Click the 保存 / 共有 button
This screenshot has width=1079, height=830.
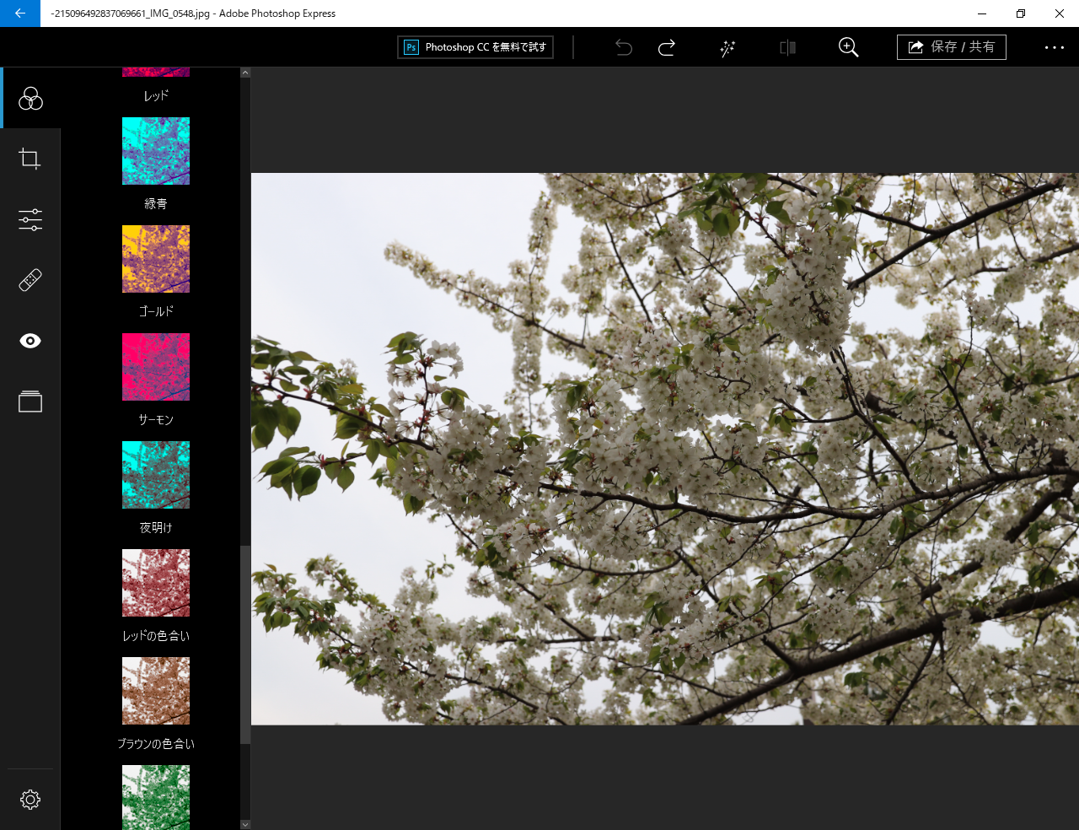[952, 47]
